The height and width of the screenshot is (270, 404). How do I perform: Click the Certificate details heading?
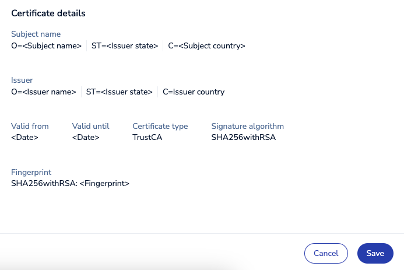pos(48,13)
